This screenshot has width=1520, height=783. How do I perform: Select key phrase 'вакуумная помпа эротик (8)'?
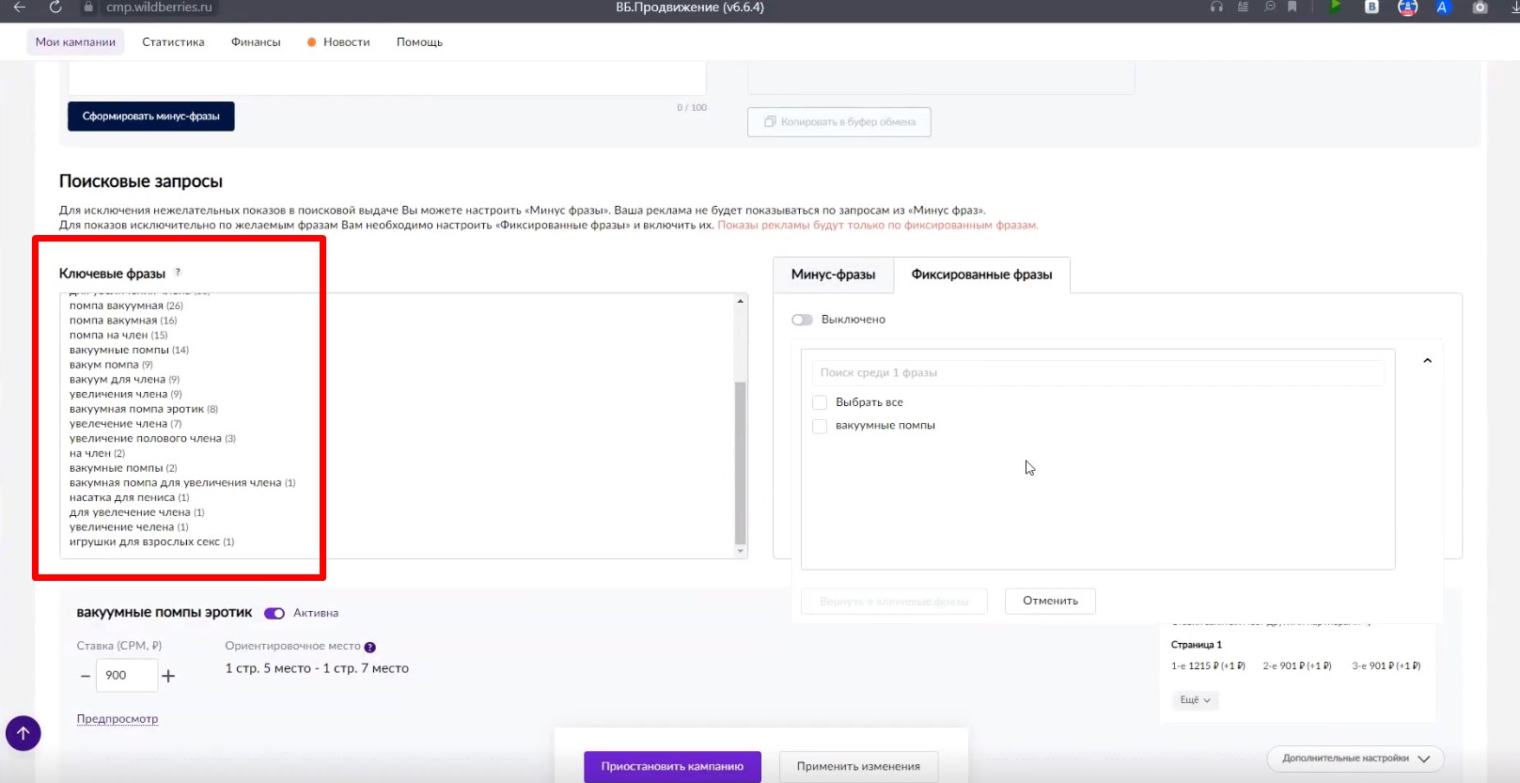(144, 409)
